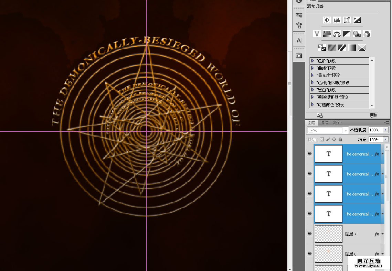Click the Color Balance scales icon
The width and height of the screenshot is (392, 271).
coord(337,34)
